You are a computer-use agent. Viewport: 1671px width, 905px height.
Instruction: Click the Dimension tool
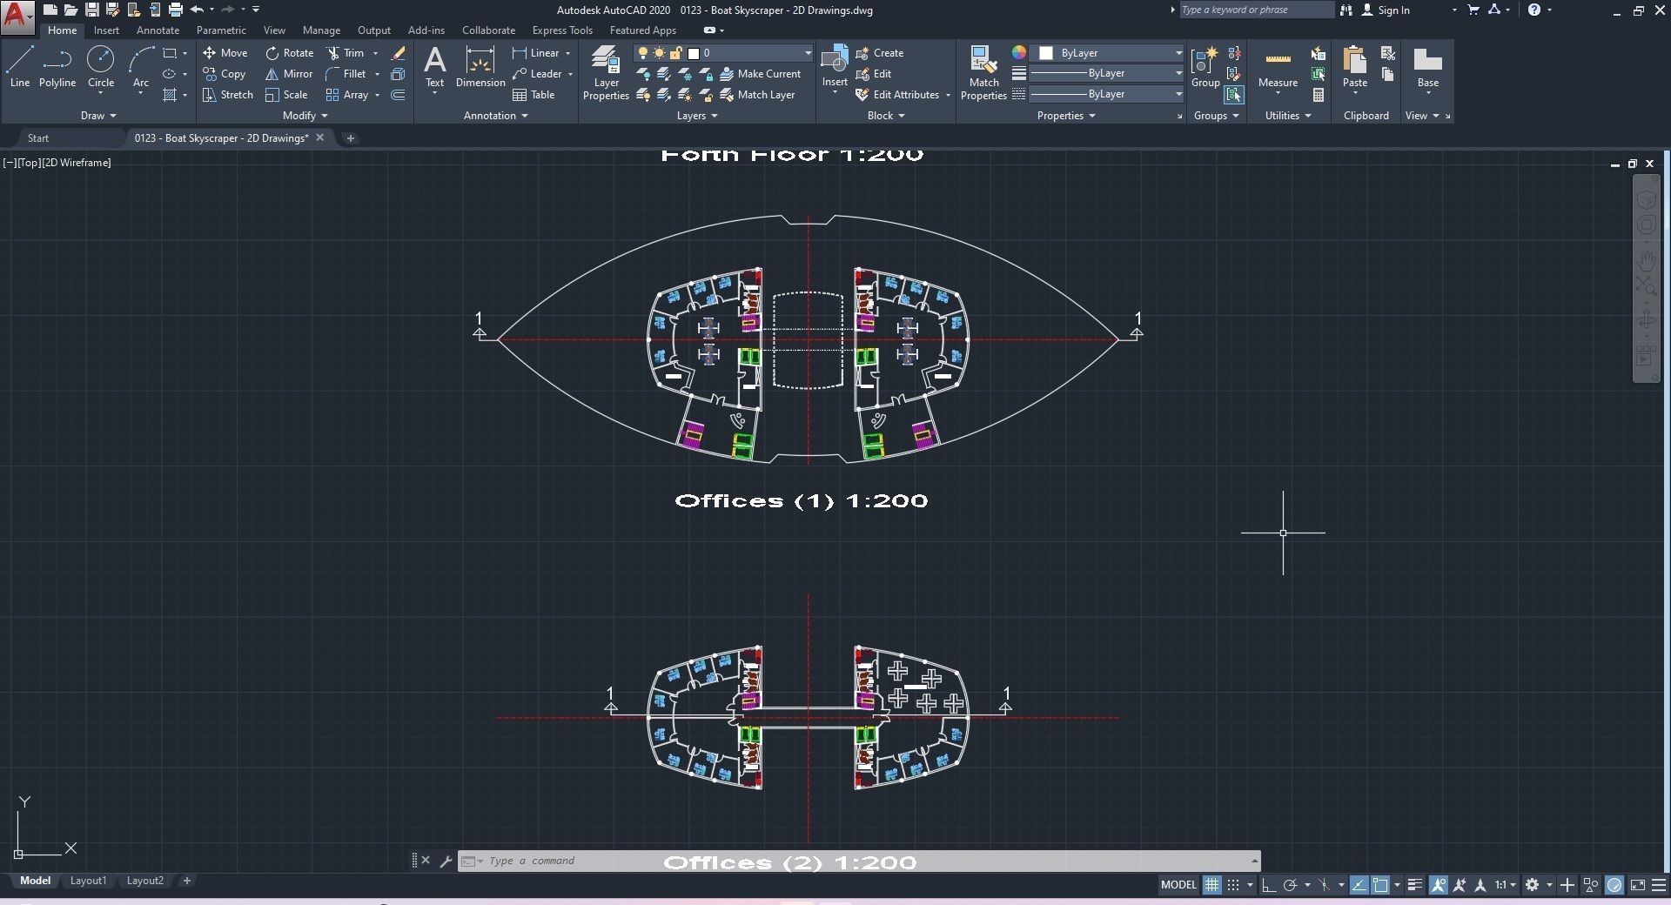click(x=480, y=67)
